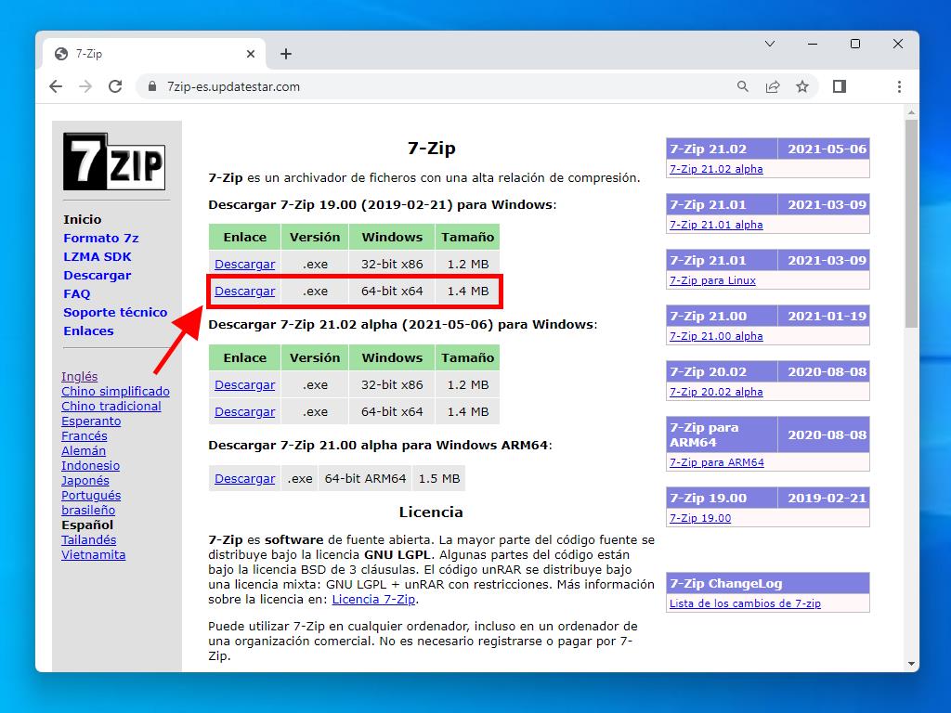Screen dimensions: 951x713
Task: Click the 1.5 MB size cell
Action: (x=439, y=478)
